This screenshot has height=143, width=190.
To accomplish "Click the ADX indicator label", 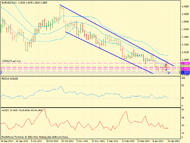I will click(x=22, y=110).
